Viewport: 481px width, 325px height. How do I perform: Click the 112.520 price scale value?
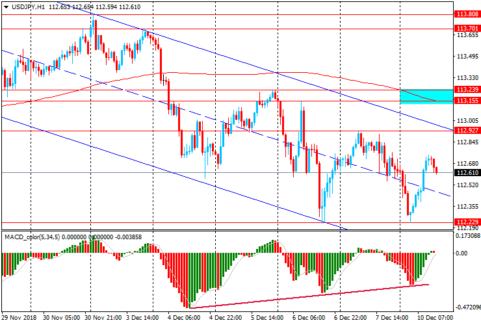(x=467, y=185)
